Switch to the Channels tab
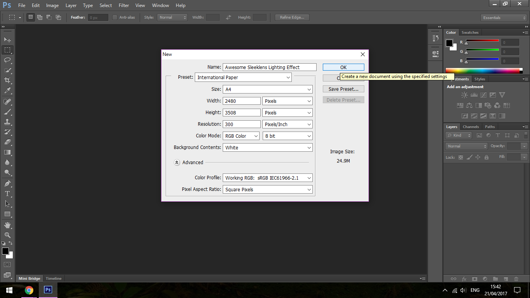530x298 pixels. click(471, 126)
